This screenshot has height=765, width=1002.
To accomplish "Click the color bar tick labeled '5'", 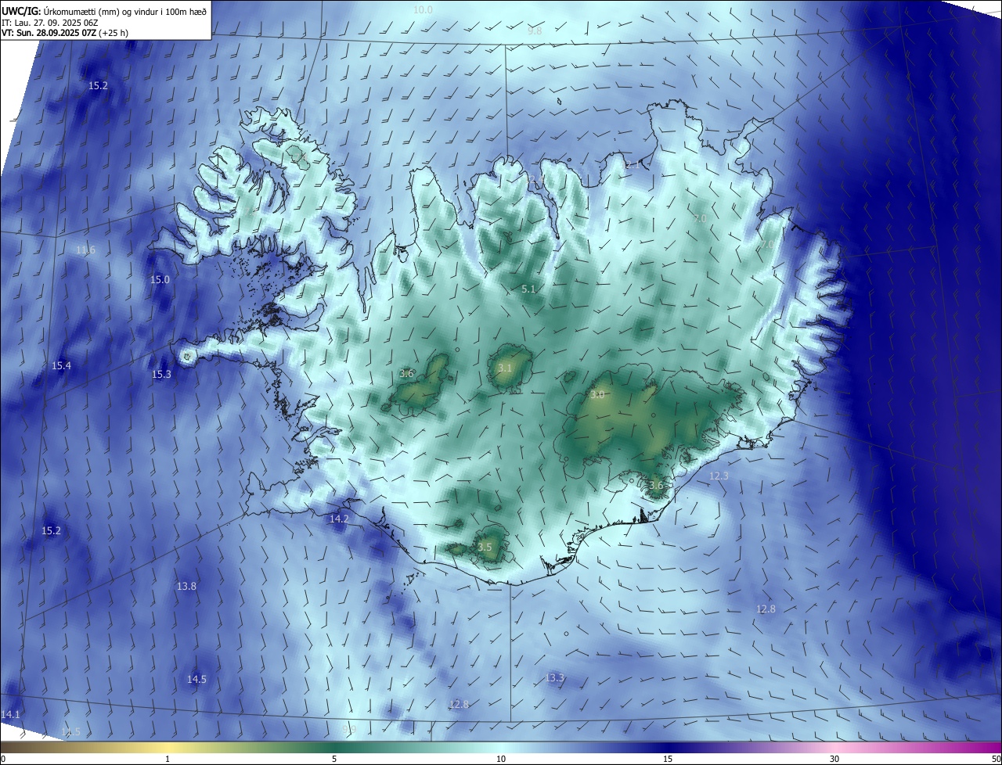I will click(x=334, y=759).
